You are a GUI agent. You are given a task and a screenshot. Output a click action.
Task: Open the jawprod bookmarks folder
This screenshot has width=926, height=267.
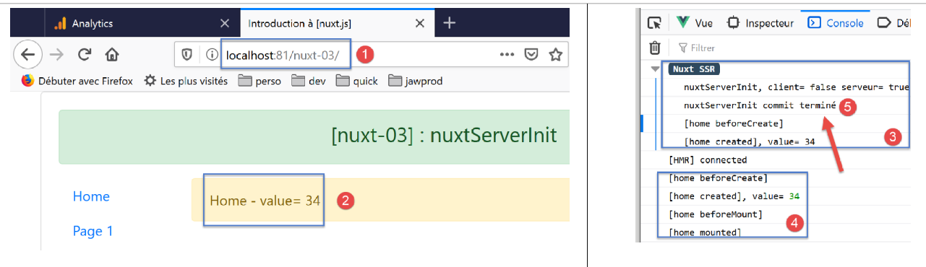[415, 81]
